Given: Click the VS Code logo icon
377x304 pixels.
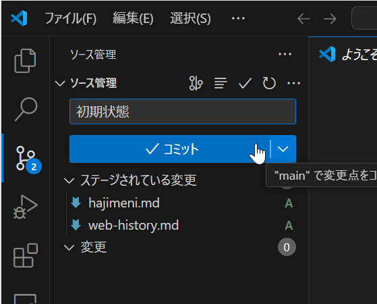Looking at the screenshot, I should coord(19,18).
